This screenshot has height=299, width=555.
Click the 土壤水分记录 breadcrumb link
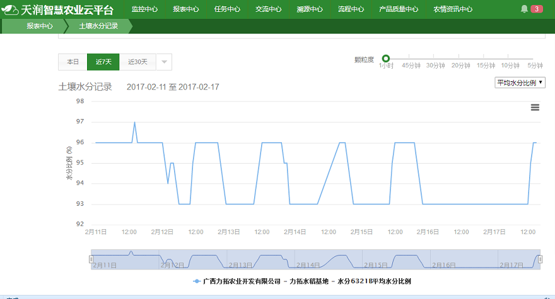[98, 26]
